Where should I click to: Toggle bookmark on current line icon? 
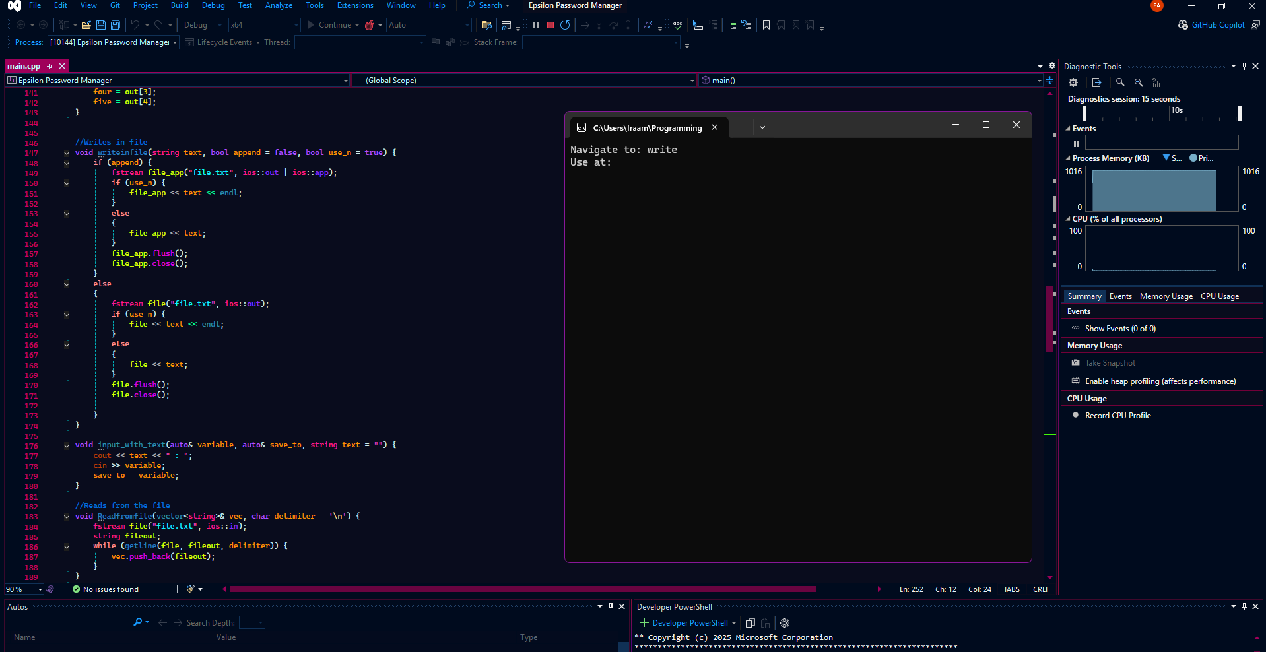(x=766, y=25)
